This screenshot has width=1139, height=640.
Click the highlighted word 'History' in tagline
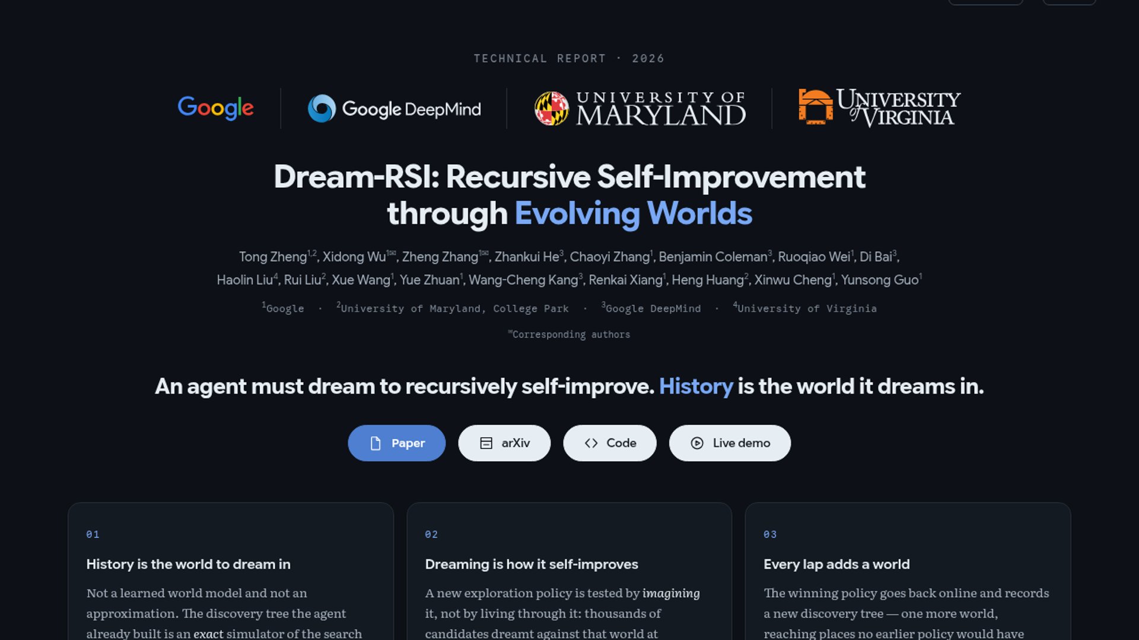click(x=696, y=386)
